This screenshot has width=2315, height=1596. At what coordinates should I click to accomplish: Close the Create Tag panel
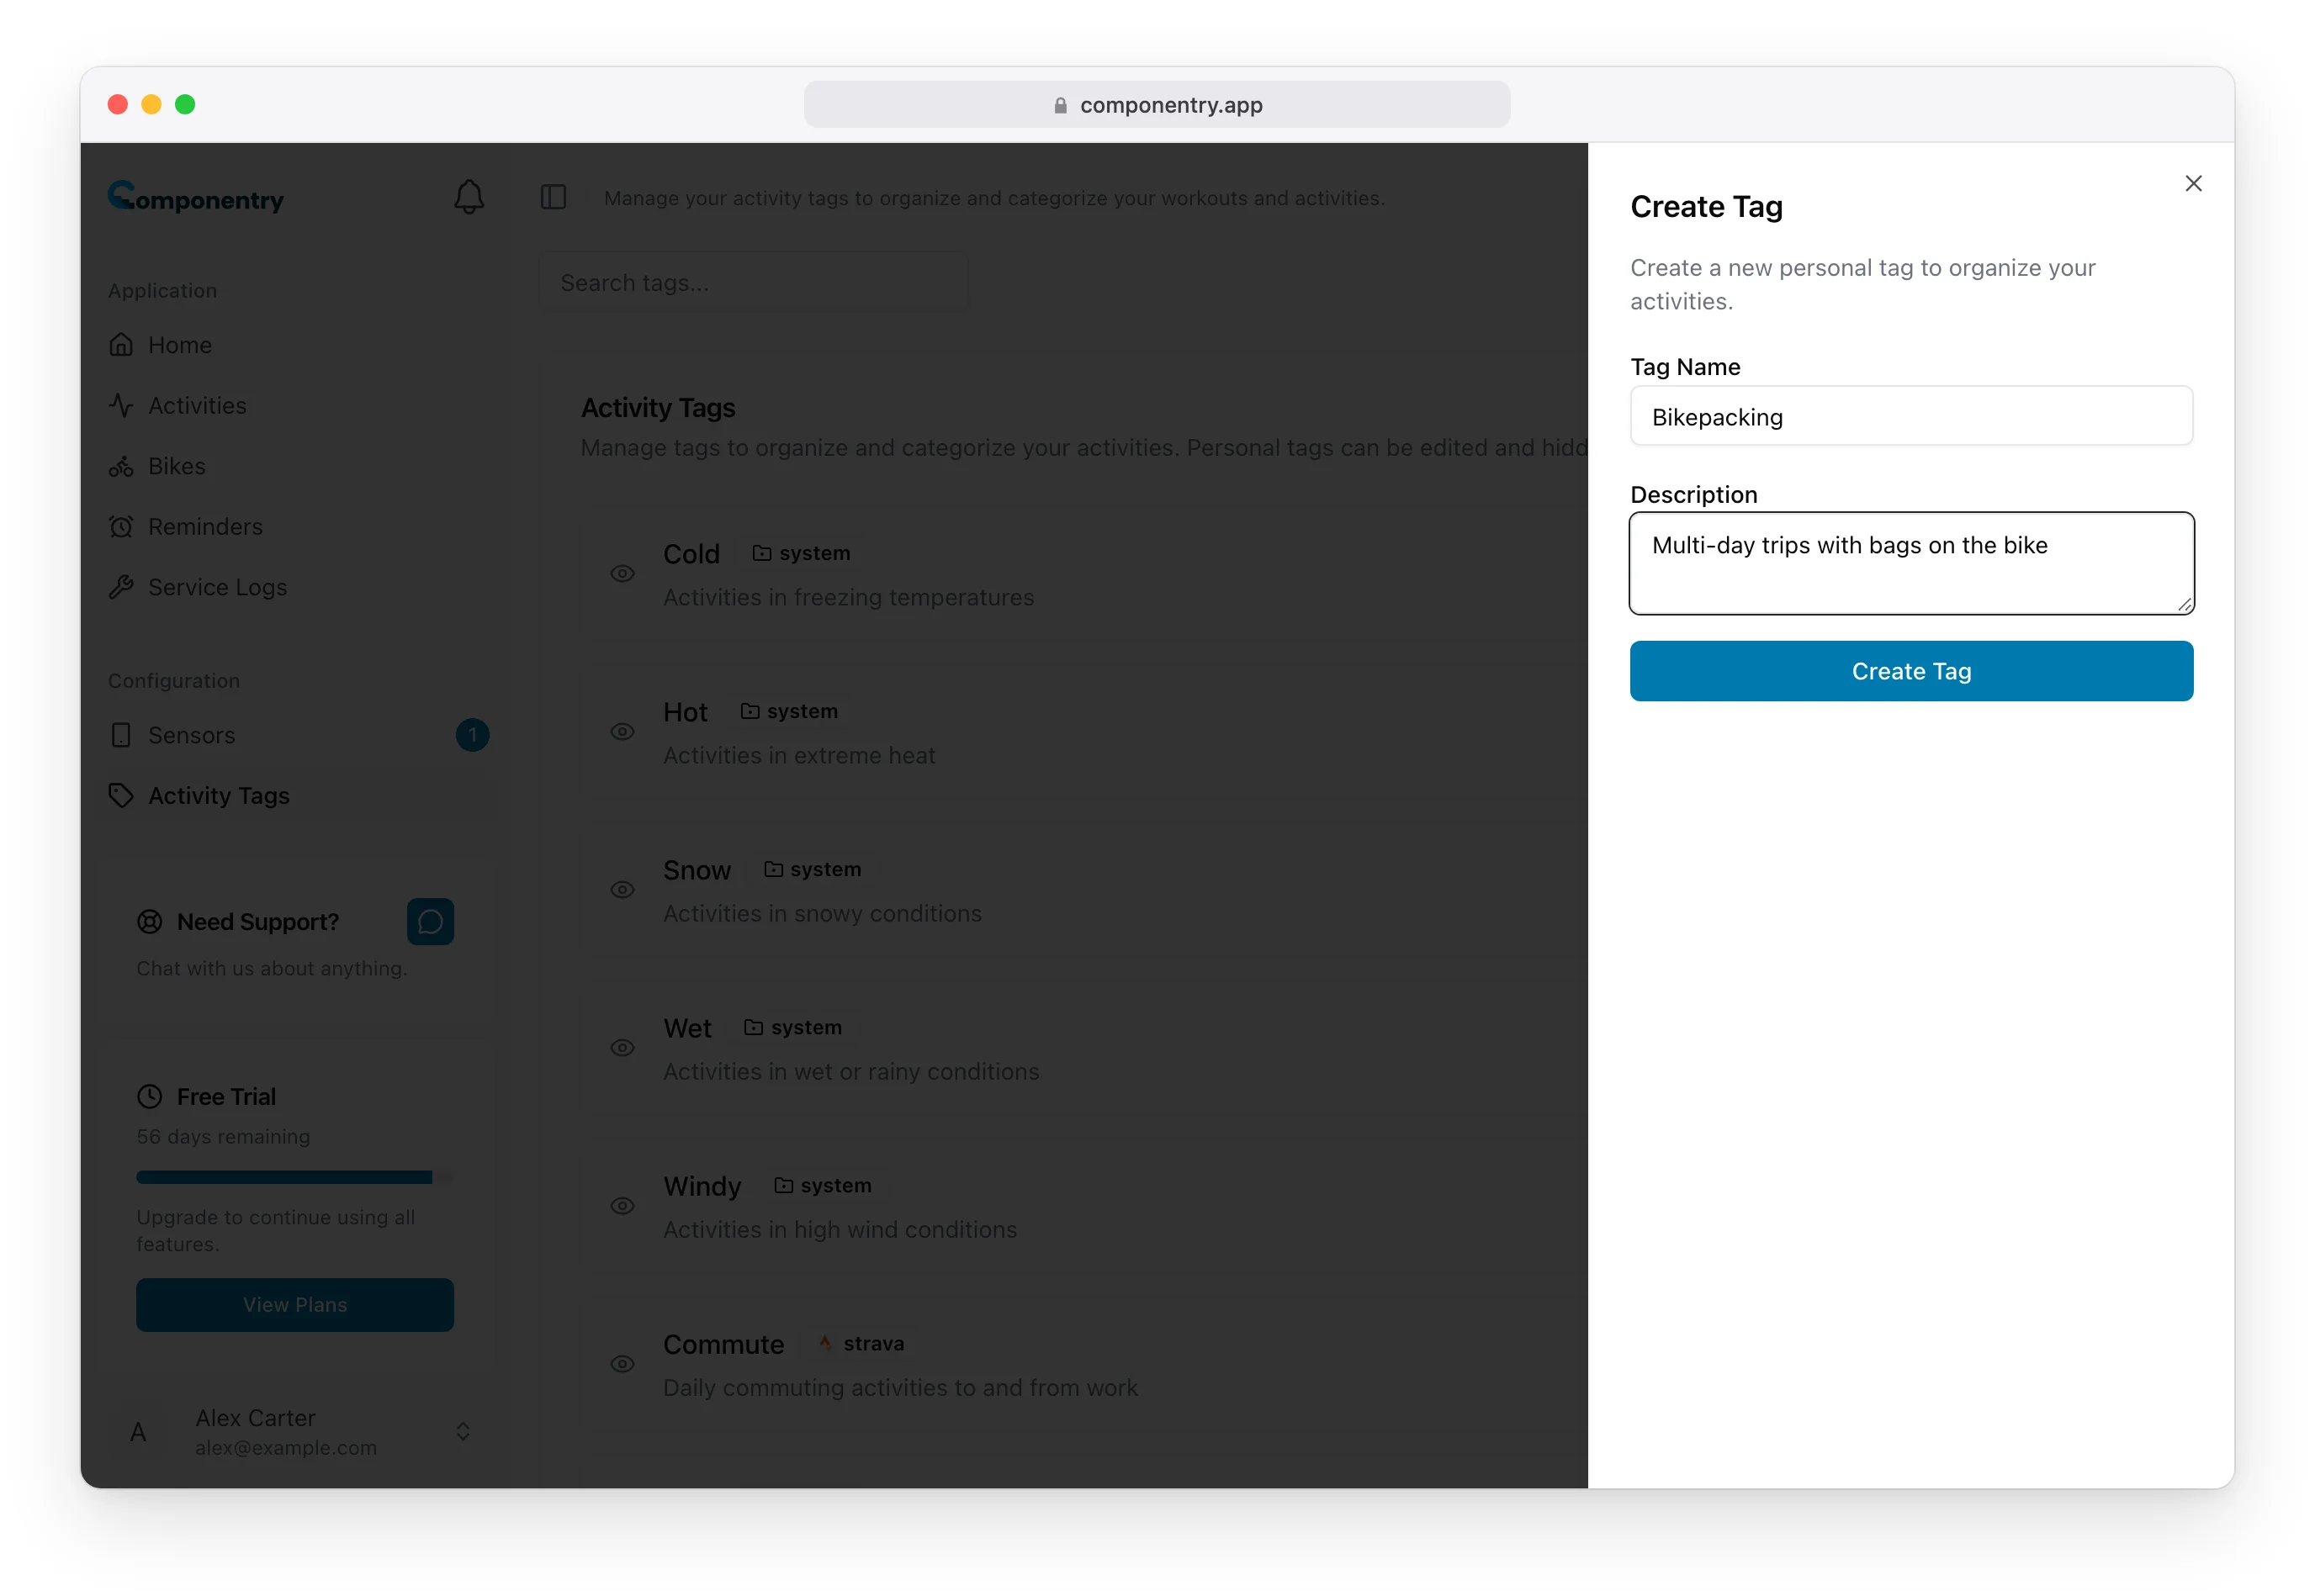[2193, 183]
